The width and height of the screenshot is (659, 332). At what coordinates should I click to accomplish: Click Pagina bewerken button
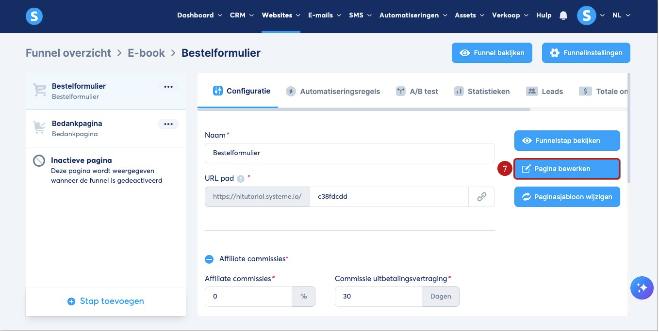(x=567, y=169)
